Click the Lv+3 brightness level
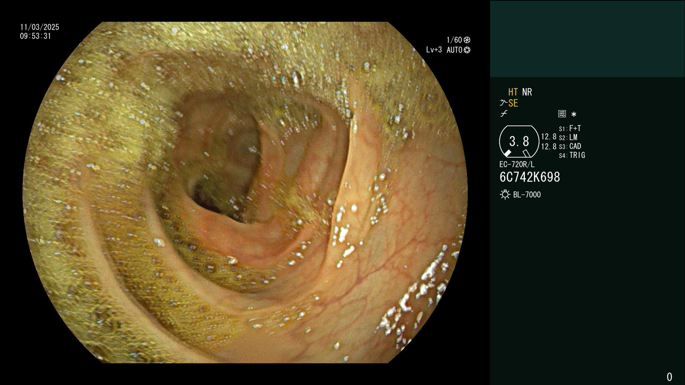Image resolution: width=685 pixels, height=385 pixels. point(434,50)
